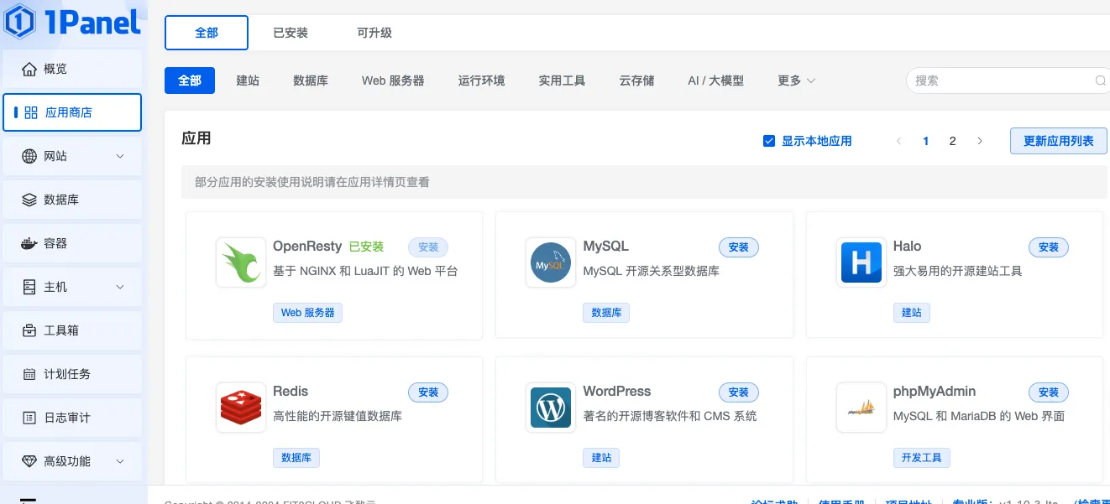Viewport: 1110px width, 504px height.
Task: Click the Halo H logo
Action: [x=861, y=262]
